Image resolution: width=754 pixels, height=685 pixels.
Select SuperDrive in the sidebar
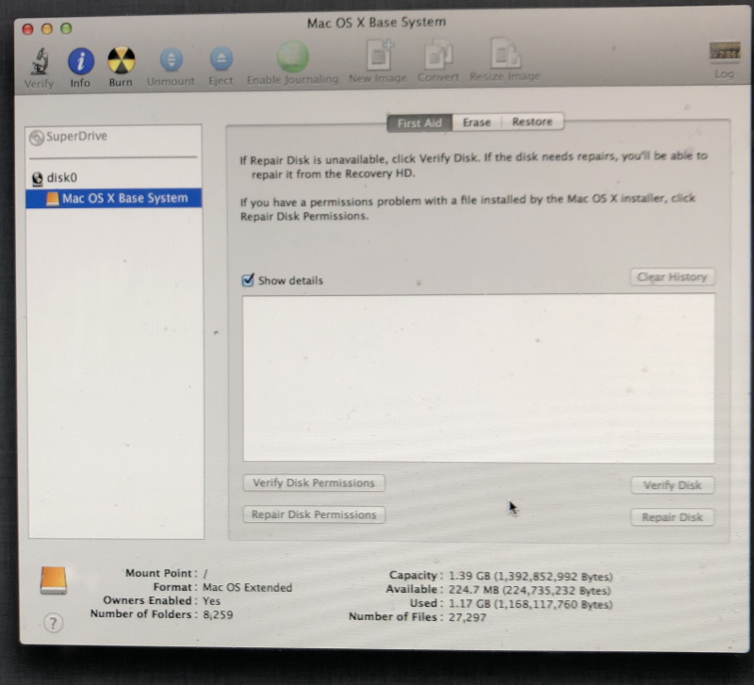coord(113,137)
